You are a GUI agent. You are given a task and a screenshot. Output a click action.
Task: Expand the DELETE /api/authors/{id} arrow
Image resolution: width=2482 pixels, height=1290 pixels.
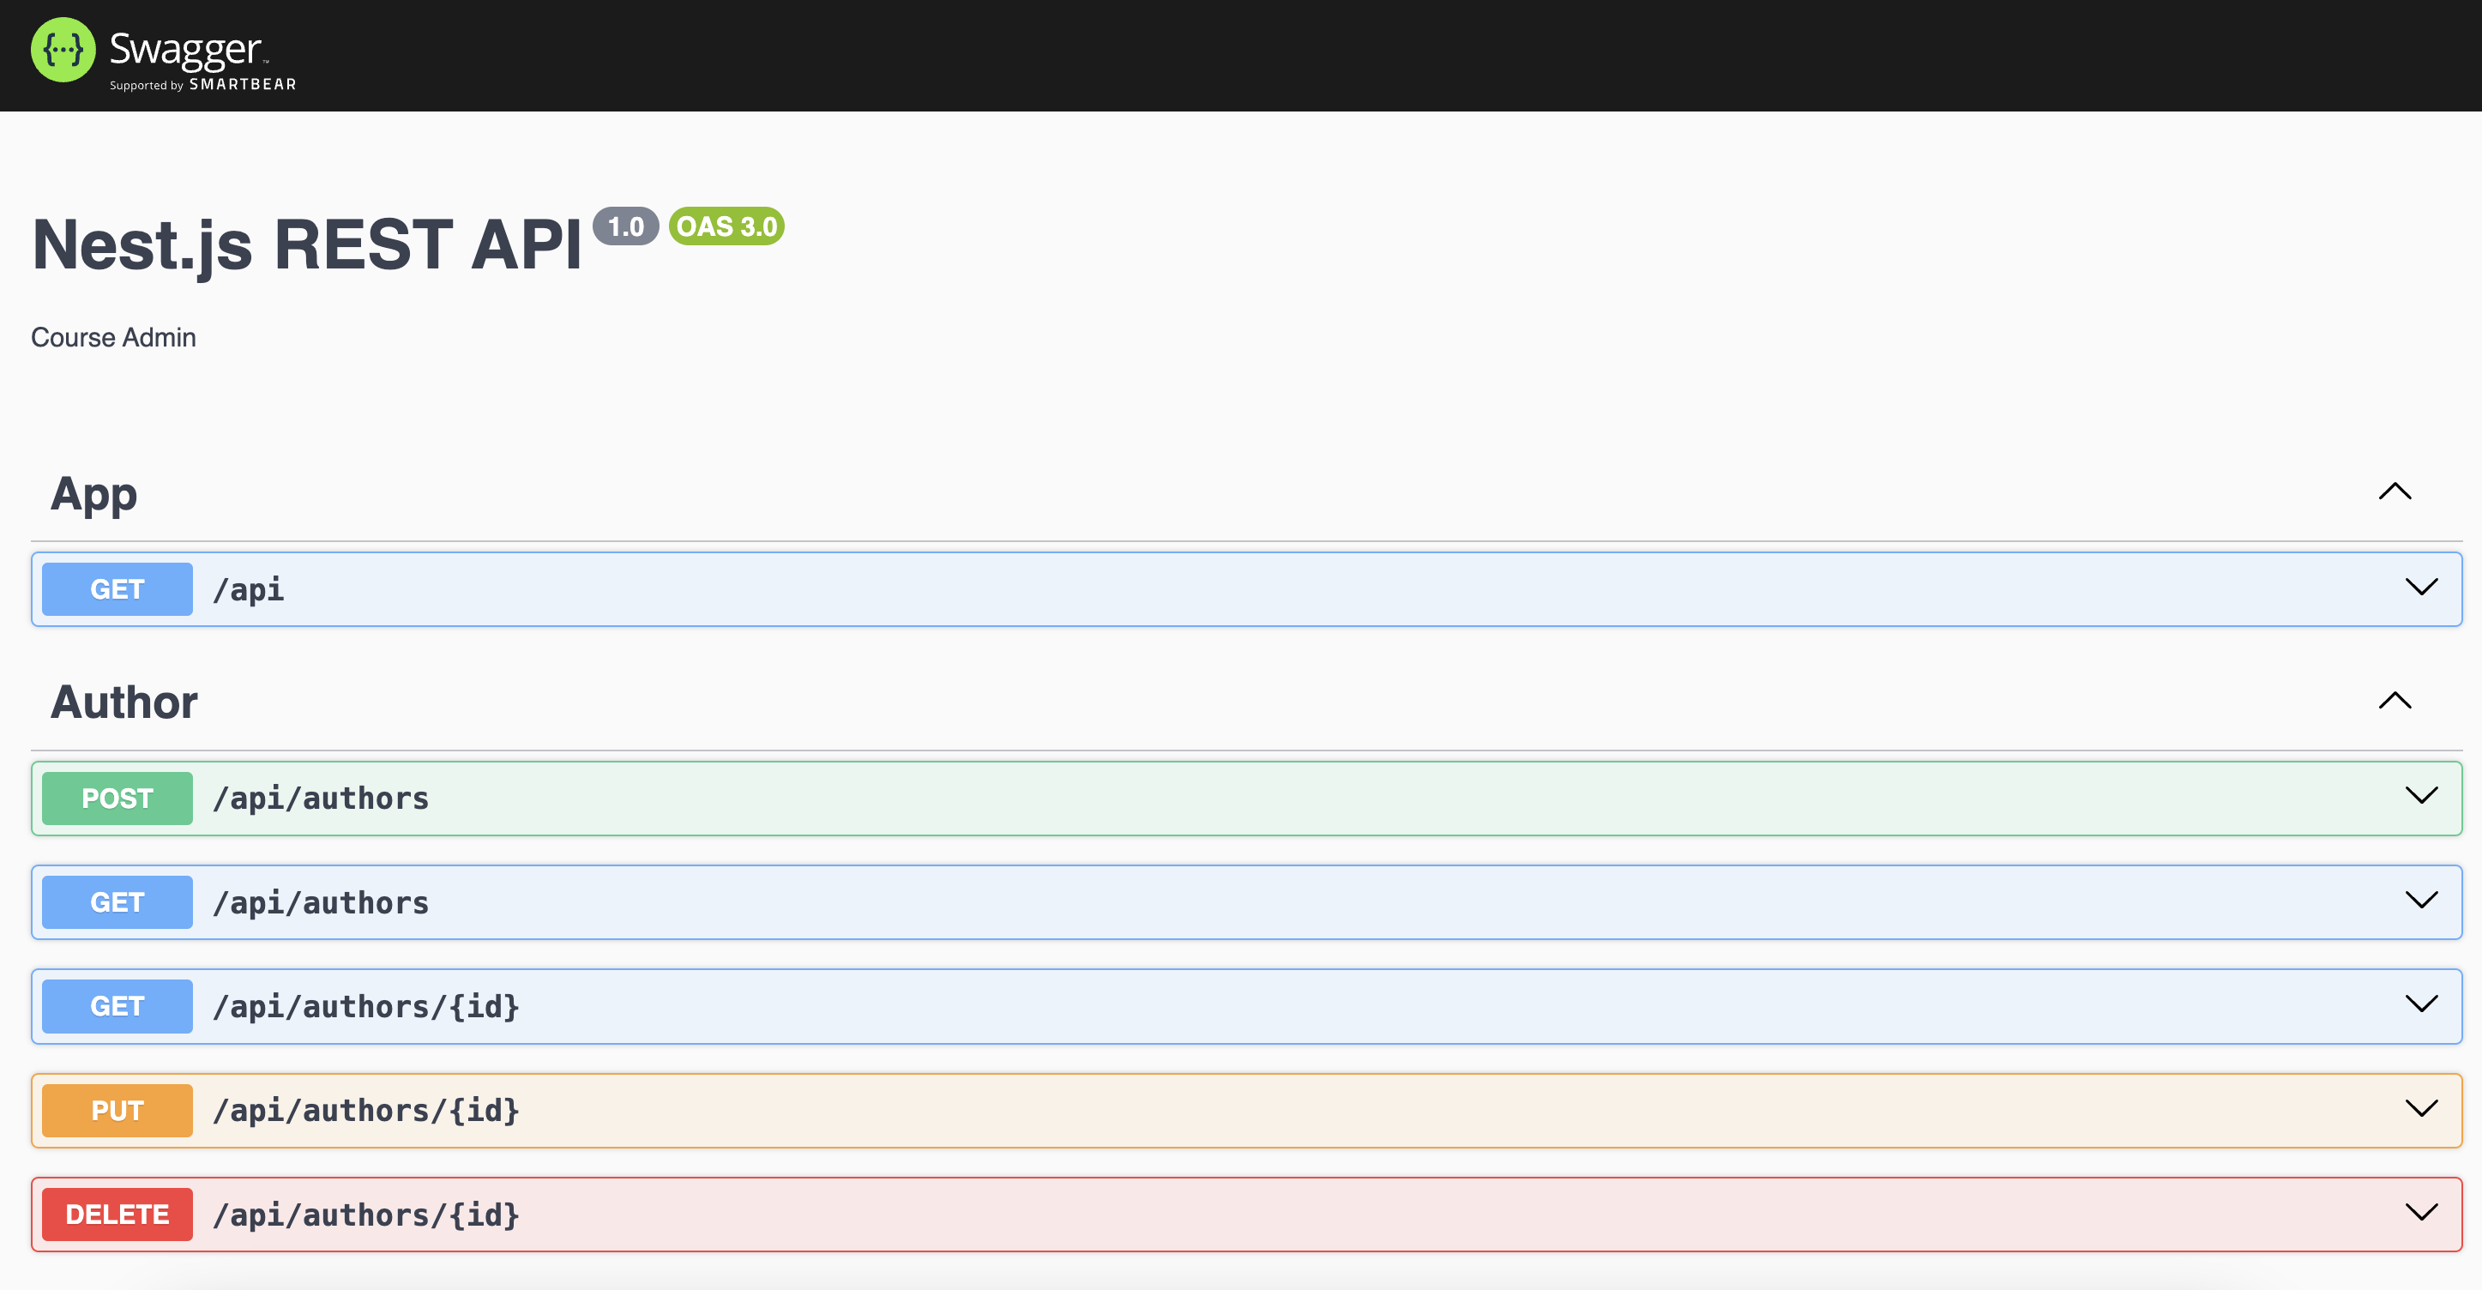(2420, 1213)
